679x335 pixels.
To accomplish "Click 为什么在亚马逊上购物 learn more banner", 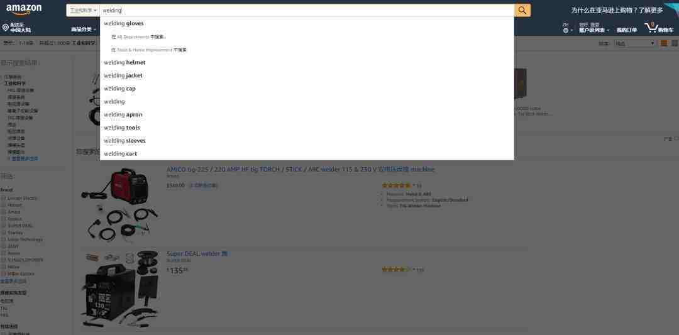I will pyautogui.click(x=617, y=11).
